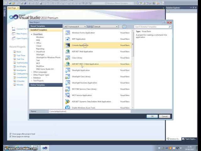Click OK to create the project
Screen dimensions: 201x151
[152, 116]
